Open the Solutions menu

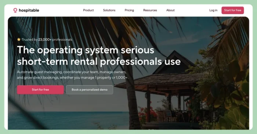tap(109, 10)
